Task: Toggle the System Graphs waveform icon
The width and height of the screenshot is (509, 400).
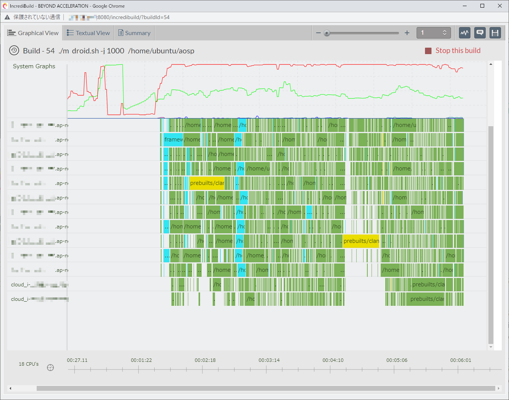Action: pyautogui.click(x=464, y=33)
